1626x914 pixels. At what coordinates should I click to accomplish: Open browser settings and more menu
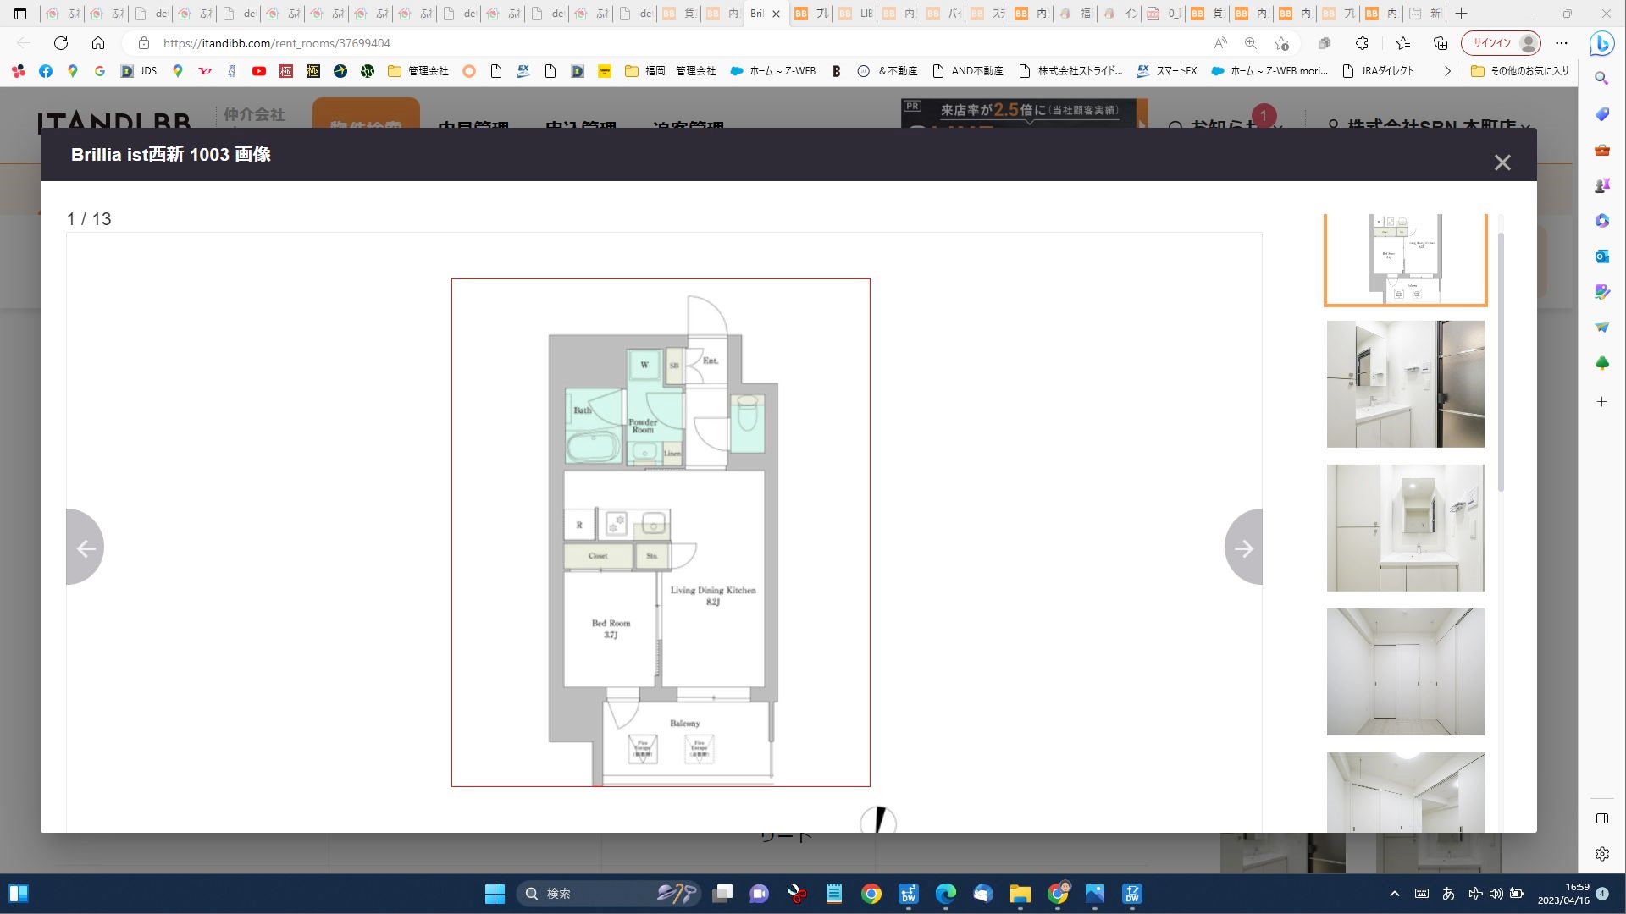tap(1562, 43)
